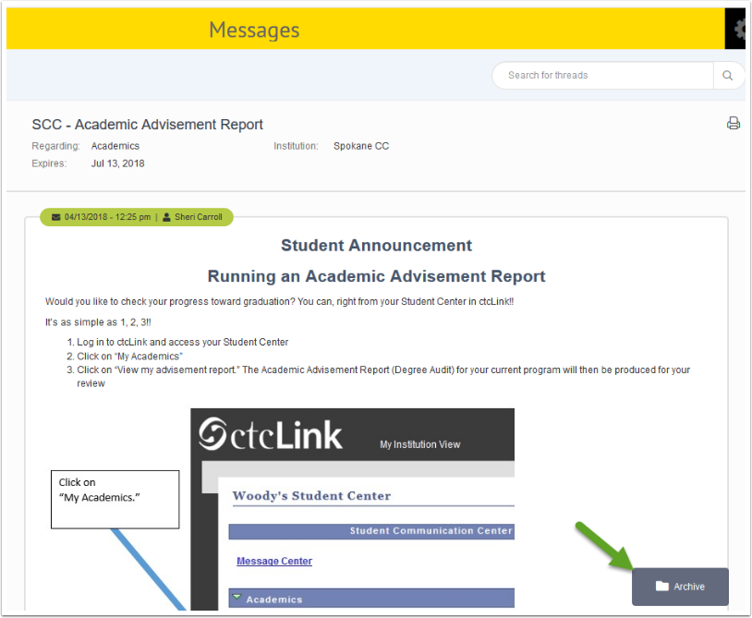The width and height of the screenshot is (752, 618).
Task: Click 'Student Communication Center' bar
Action: (371, 531)
